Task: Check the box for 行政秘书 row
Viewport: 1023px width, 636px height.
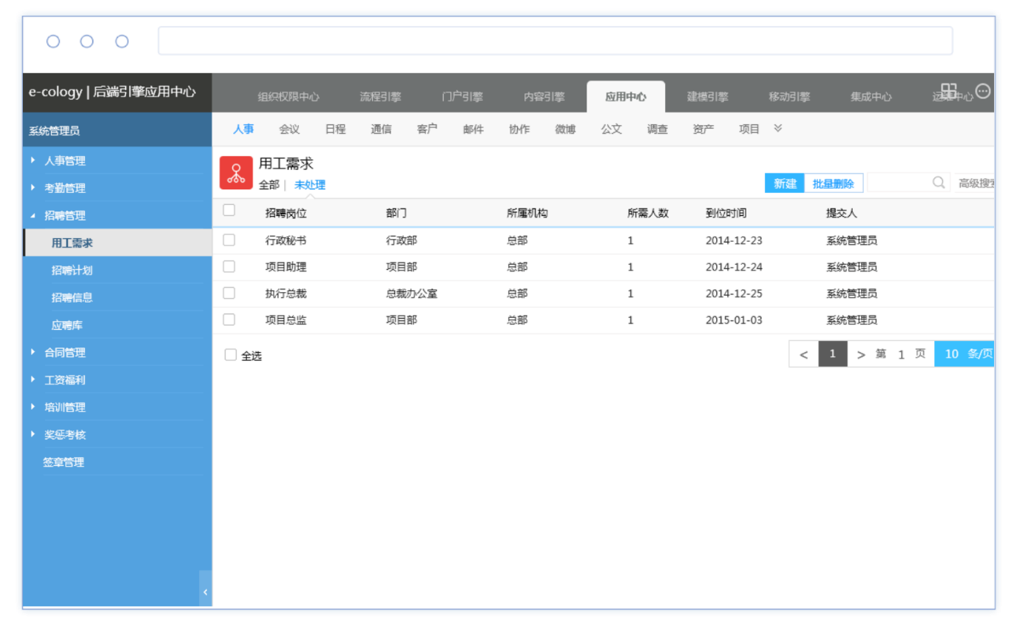Action: pos(229,240)
